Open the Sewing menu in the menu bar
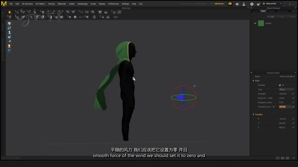This screenshot has height=167, width=298. pos(51,4)
